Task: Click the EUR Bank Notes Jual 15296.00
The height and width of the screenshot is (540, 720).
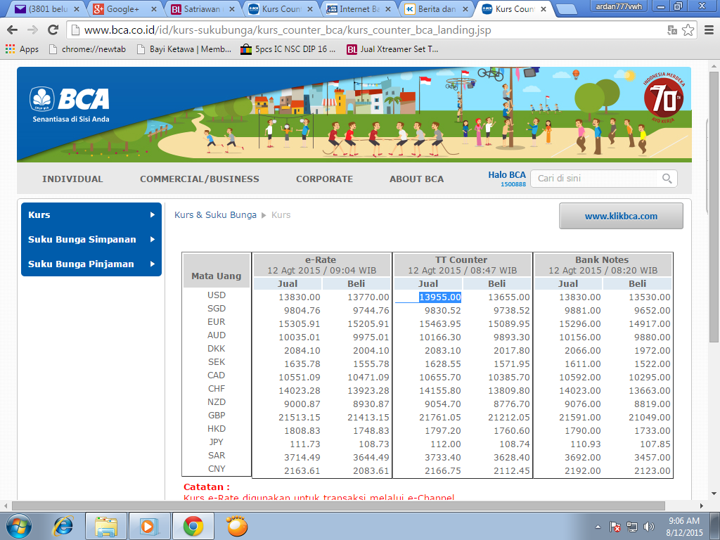Action: (x=579, y=323)
